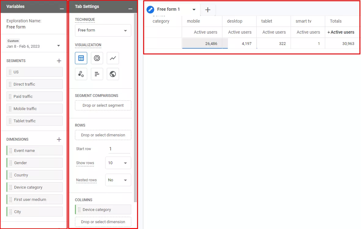Open the Show rows dropdown
The height and width of the screenshot is (229, 361).
[118, 163]
